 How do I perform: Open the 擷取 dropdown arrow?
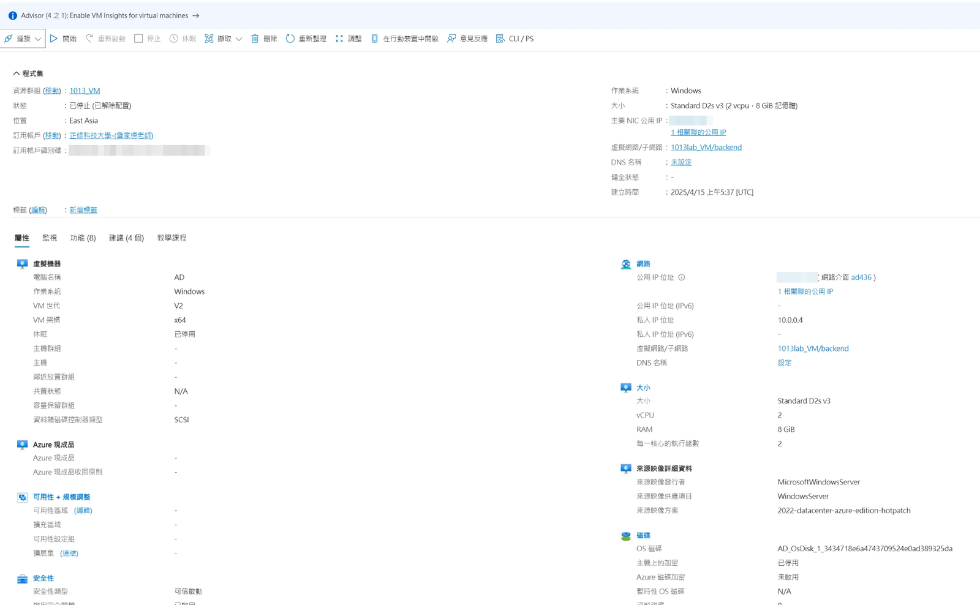point(239,39)
